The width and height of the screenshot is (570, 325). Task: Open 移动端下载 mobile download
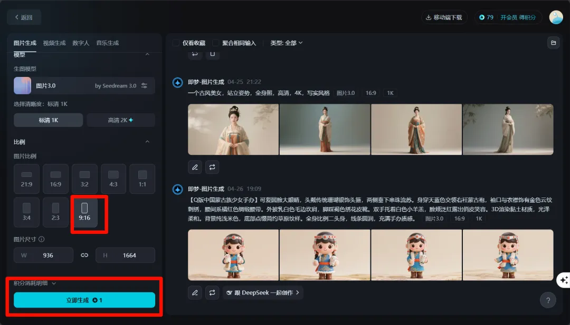[x=444, y=17]
